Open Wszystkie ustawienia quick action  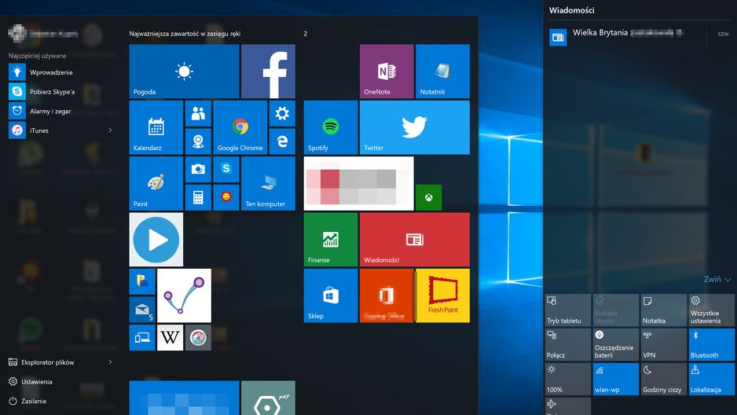coord(711,310)
